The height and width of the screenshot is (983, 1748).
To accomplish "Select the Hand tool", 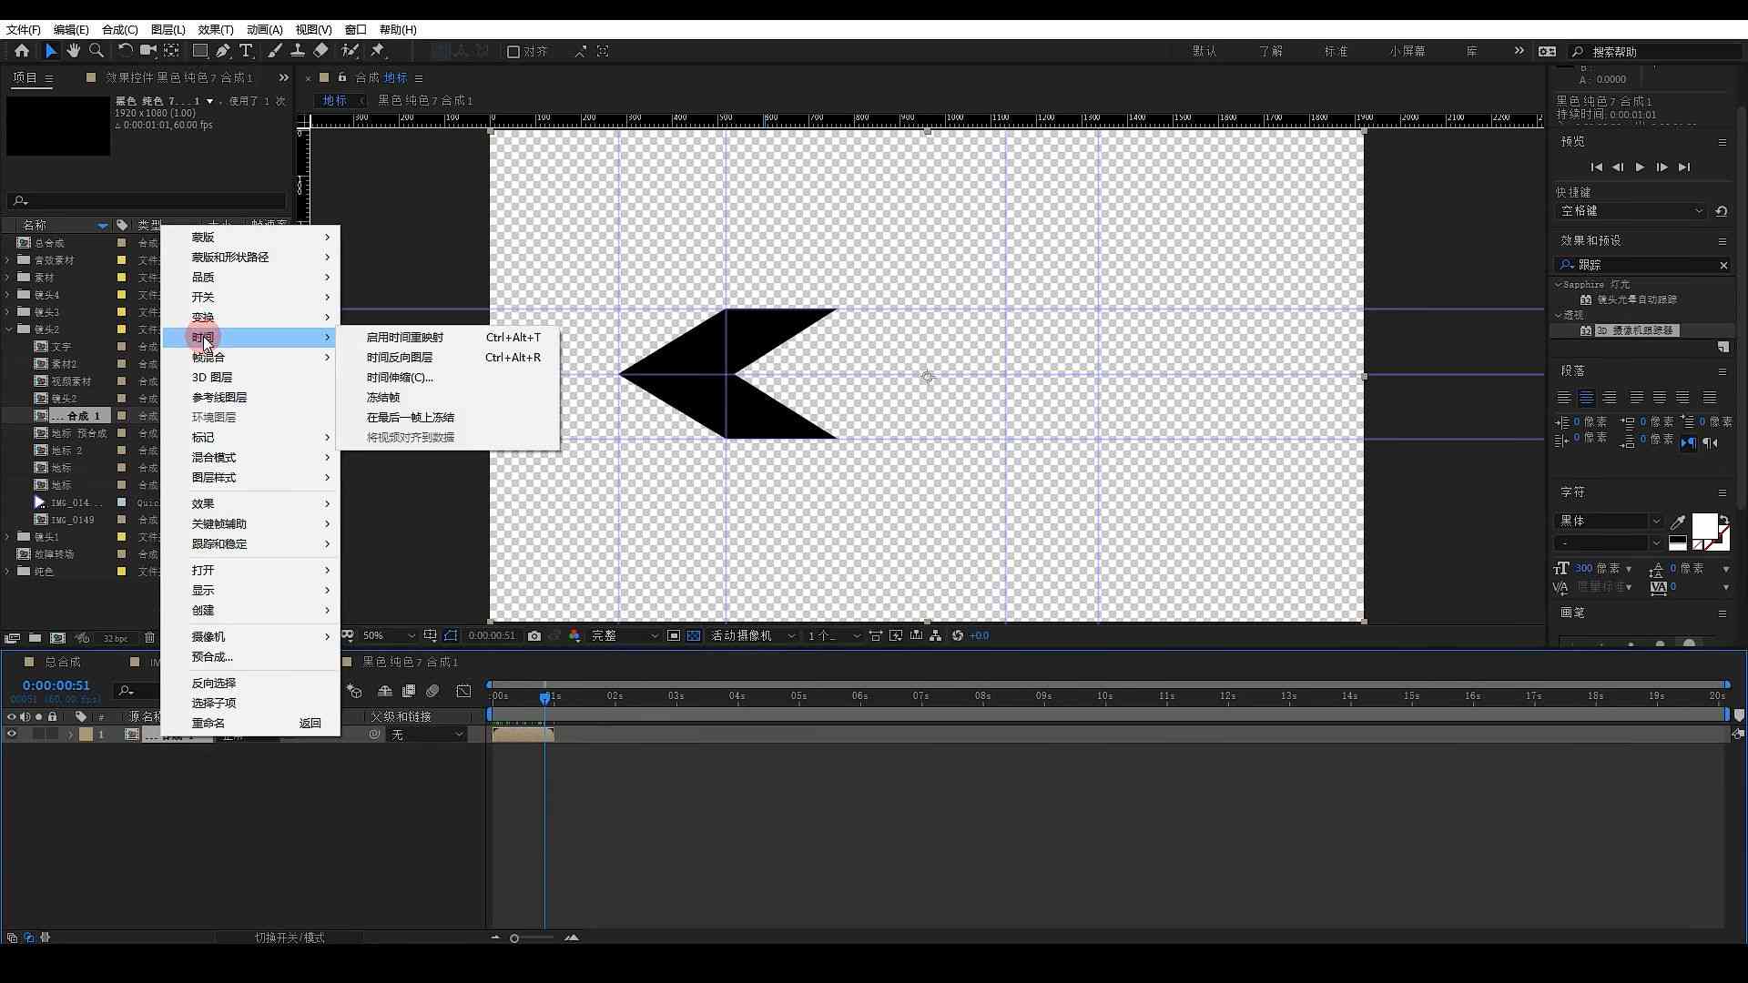I will tap(74, 51).
